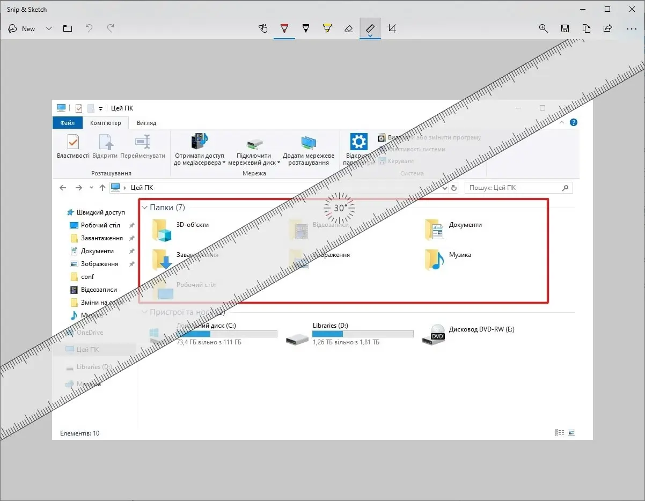645x501 pixels.
Task: Collapse the Папки (7) group
Action: tap(144, 208)
